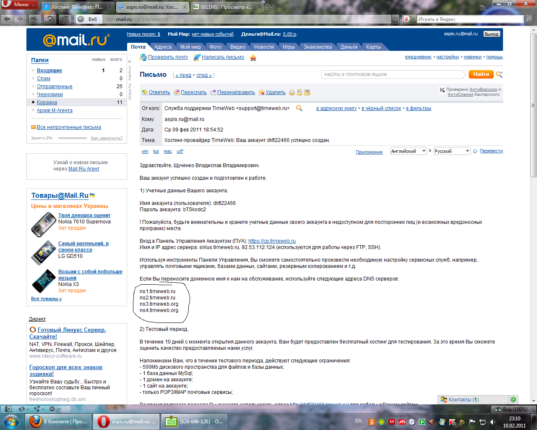The height and width of the screenshot is (430, 537).
Task: Click the Контакты (1) bar
Action: [x=473, y=400]
